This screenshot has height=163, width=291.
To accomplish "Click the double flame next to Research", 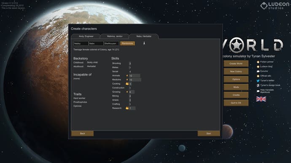I will click(127, 108).
